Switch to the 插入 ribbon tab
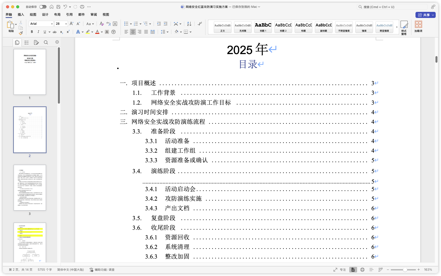This screenshot has width=441, height=276. click(21, 15)
